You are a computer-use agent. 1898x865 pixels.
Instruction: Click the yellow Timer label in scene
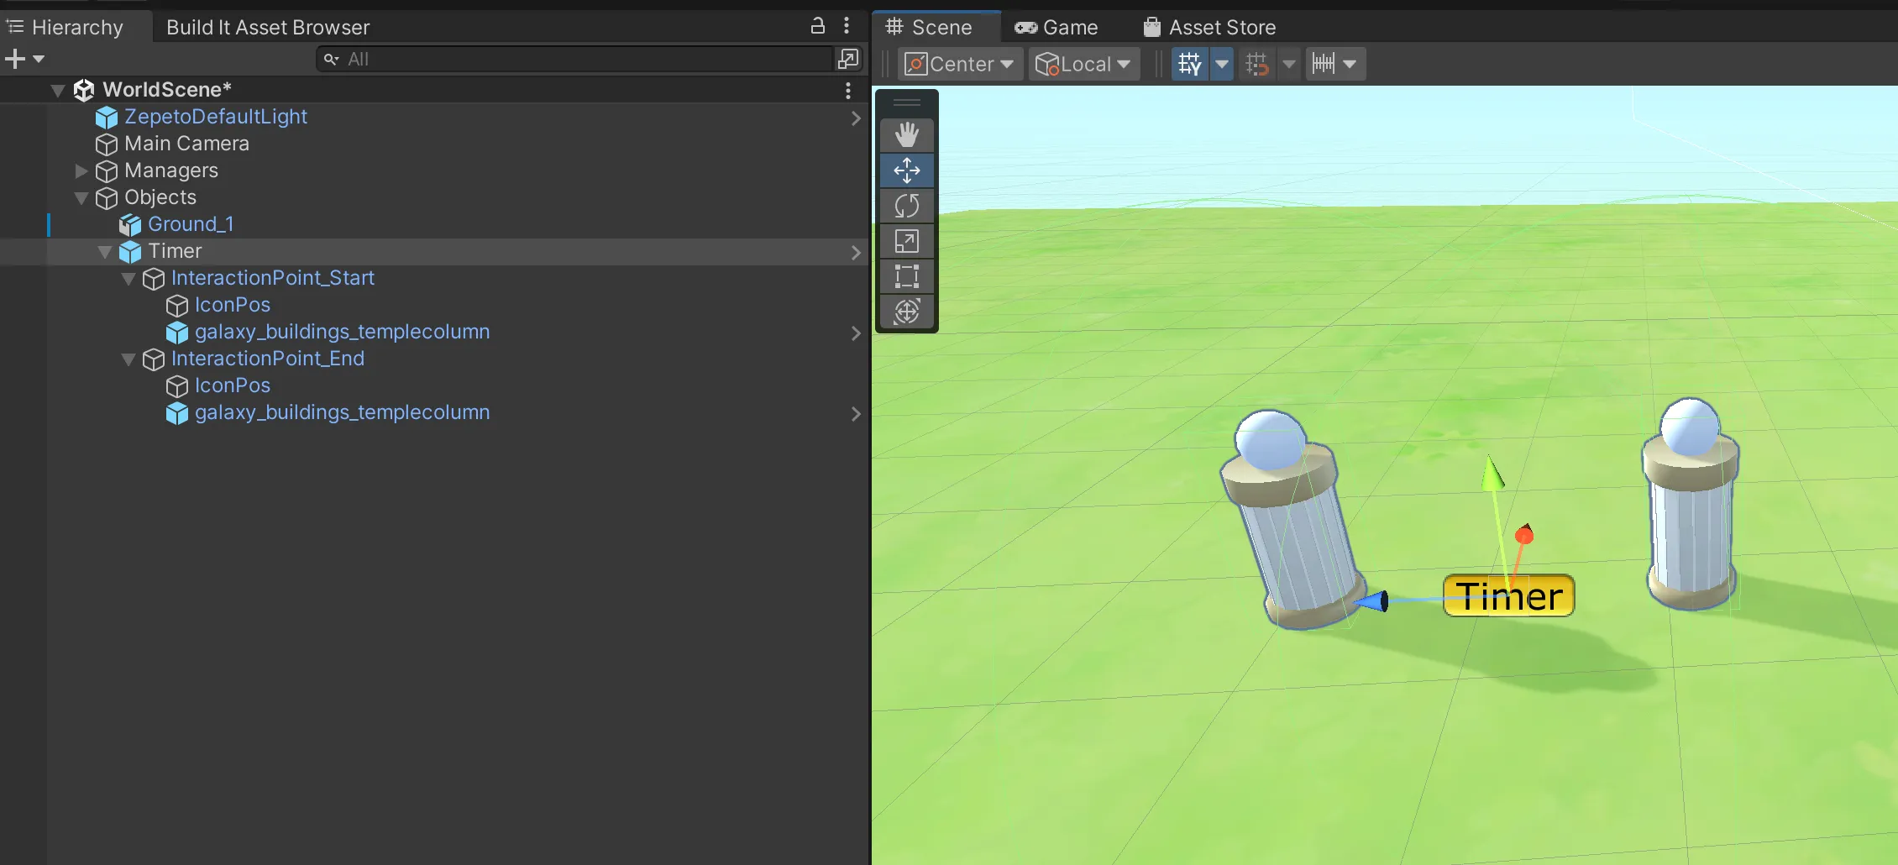(x=1508, y=596)
